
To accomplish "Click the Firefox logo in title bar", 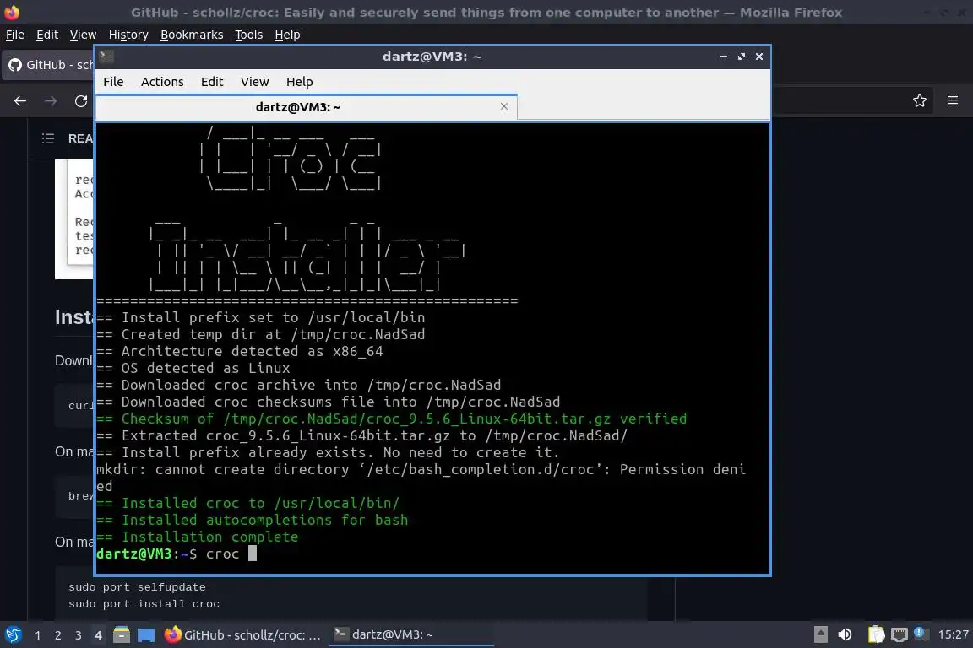I will [x=12, y=12].
